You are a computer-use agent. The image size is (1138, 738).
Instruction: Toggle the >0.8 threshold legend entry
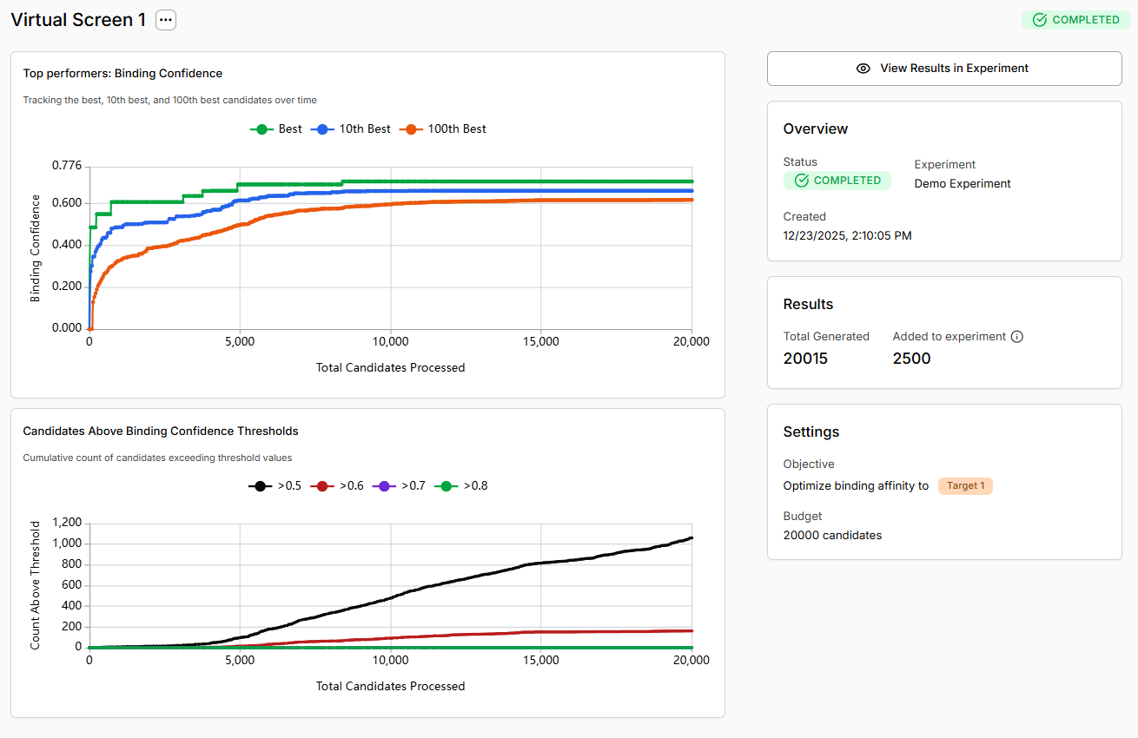(461, 486)
